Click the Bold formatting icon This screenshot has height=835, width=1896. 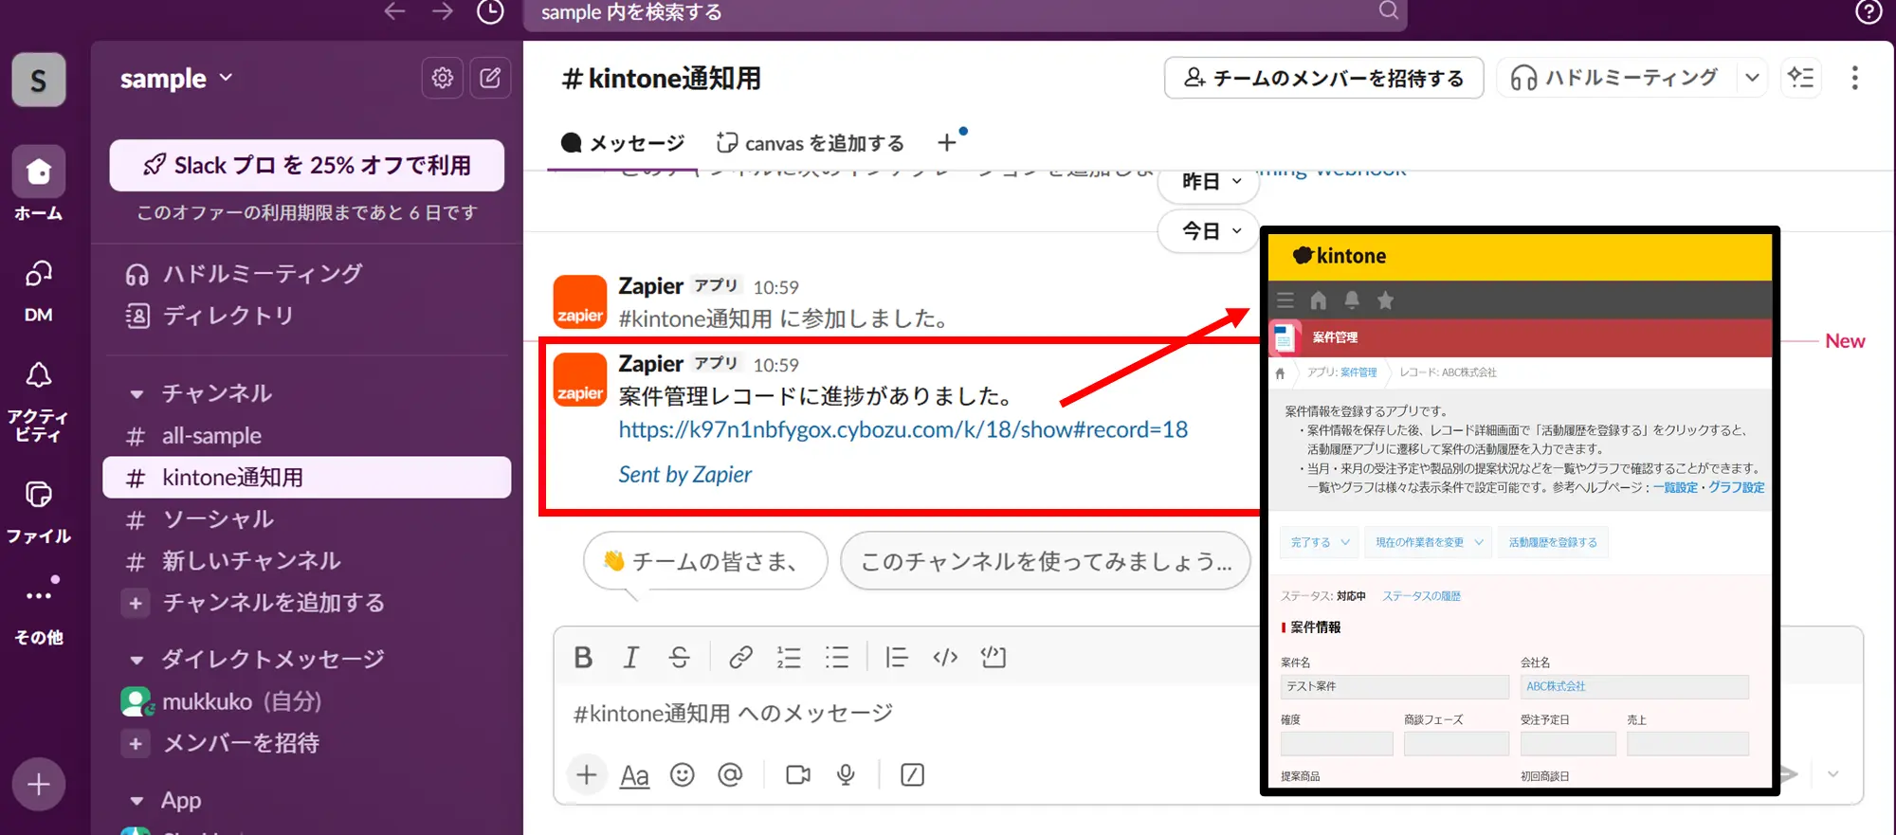(583, 657)
